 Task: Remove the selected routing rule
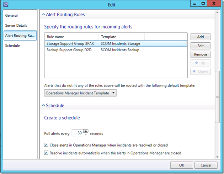coord(201,54)
